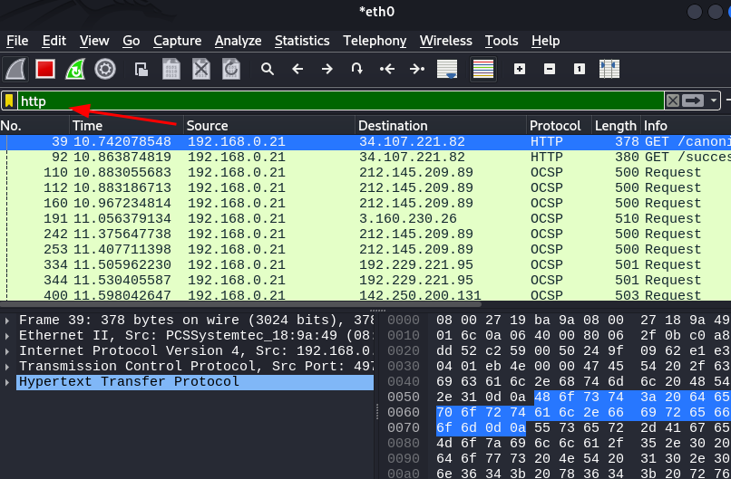The image size is (731, 479).
Task: Open the View menu
Action: pos(94,41)
